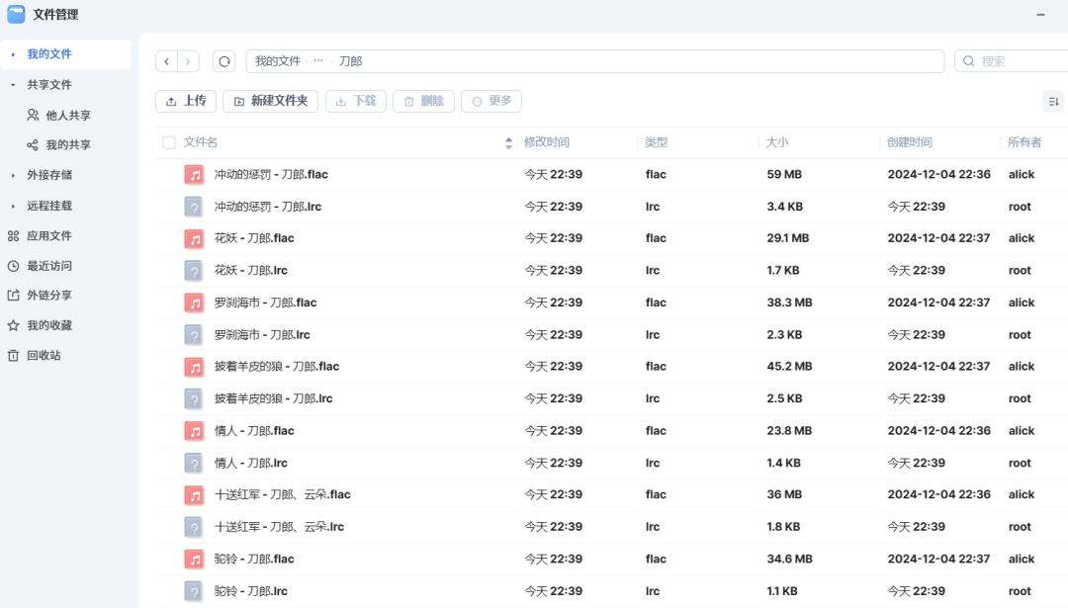Click music icon of 十送红军 - 刀郎、云朵.flac
1068x608 pixels.
194,495
